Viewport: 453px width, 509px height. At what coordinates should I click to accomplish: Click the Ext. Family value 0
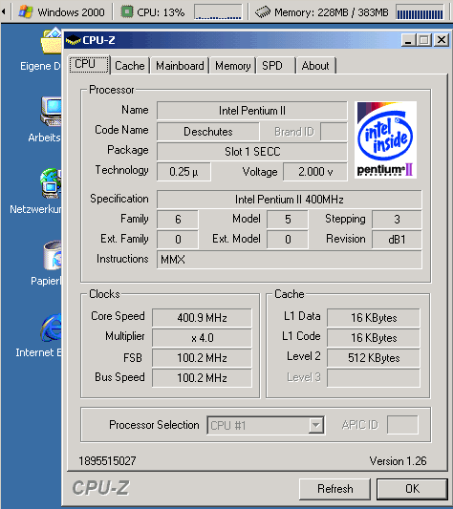(178, 240)
